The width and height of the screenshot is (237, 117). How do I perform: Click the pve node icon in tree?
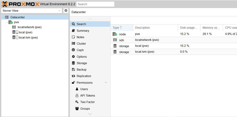tap(11, 22)
